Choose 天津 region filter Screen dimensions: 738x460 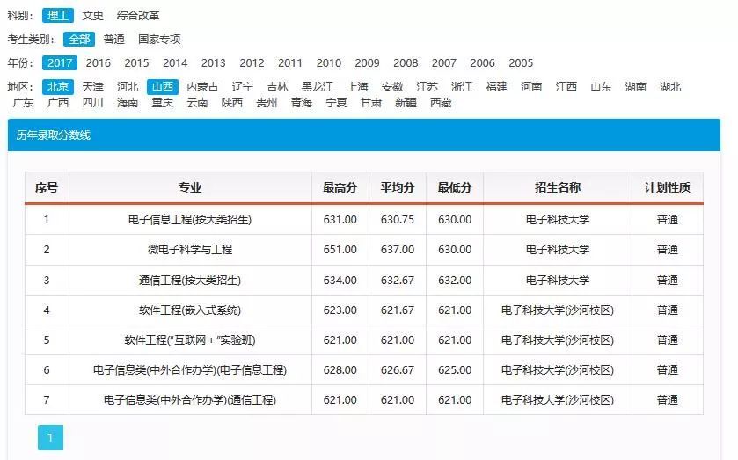pos(92,87)
